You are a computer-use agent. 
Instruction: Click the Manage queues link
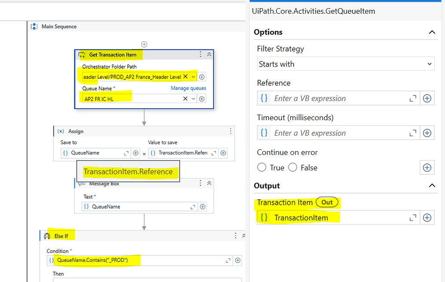coord(188,88)
